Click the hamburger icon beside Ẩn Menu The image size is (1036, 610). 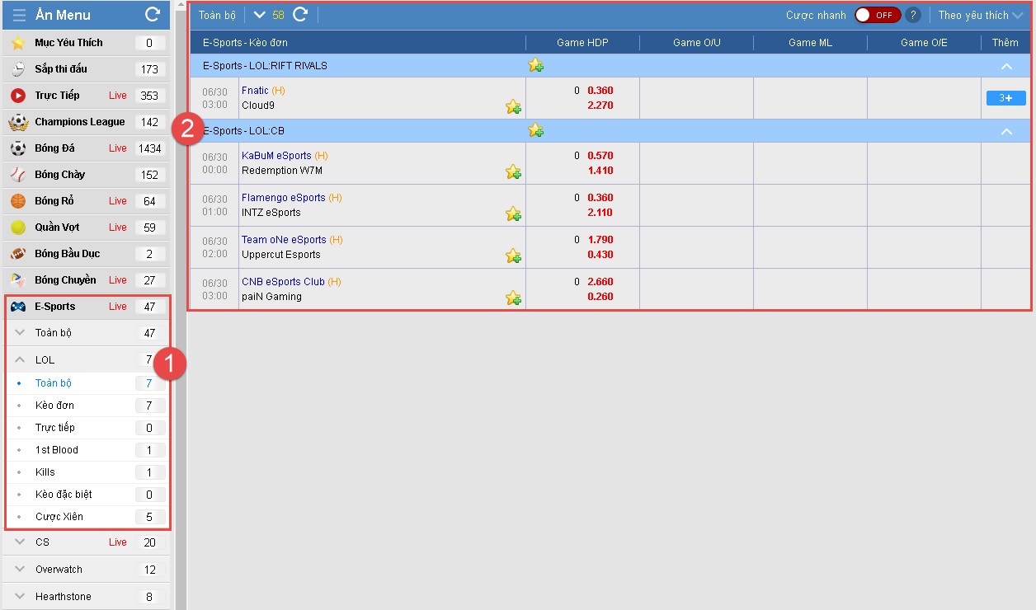[19, 15]
